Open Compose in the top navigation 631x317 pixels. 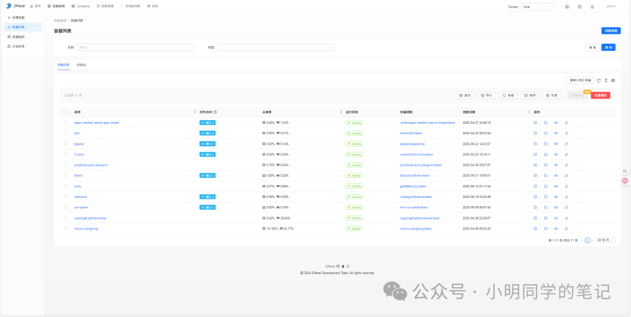click(81, 6)
